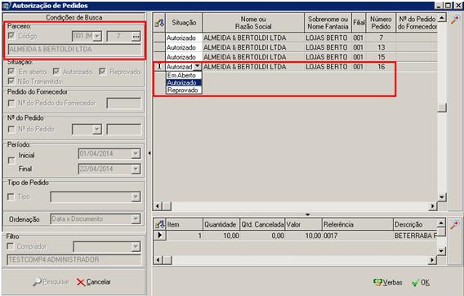
Task: Click magnifier icon beside orders grid
Action: [x=455, y=20]
